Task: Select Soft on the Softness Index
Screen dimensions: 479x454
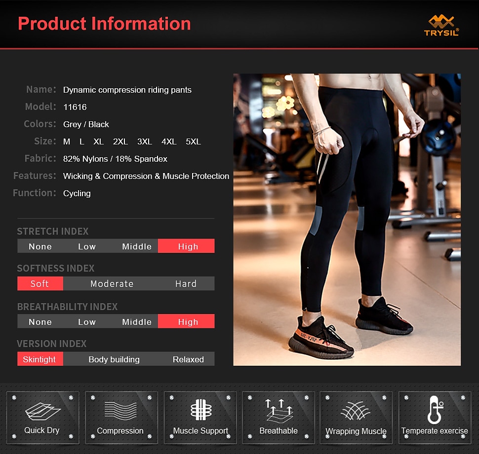Action: point(40,283)
